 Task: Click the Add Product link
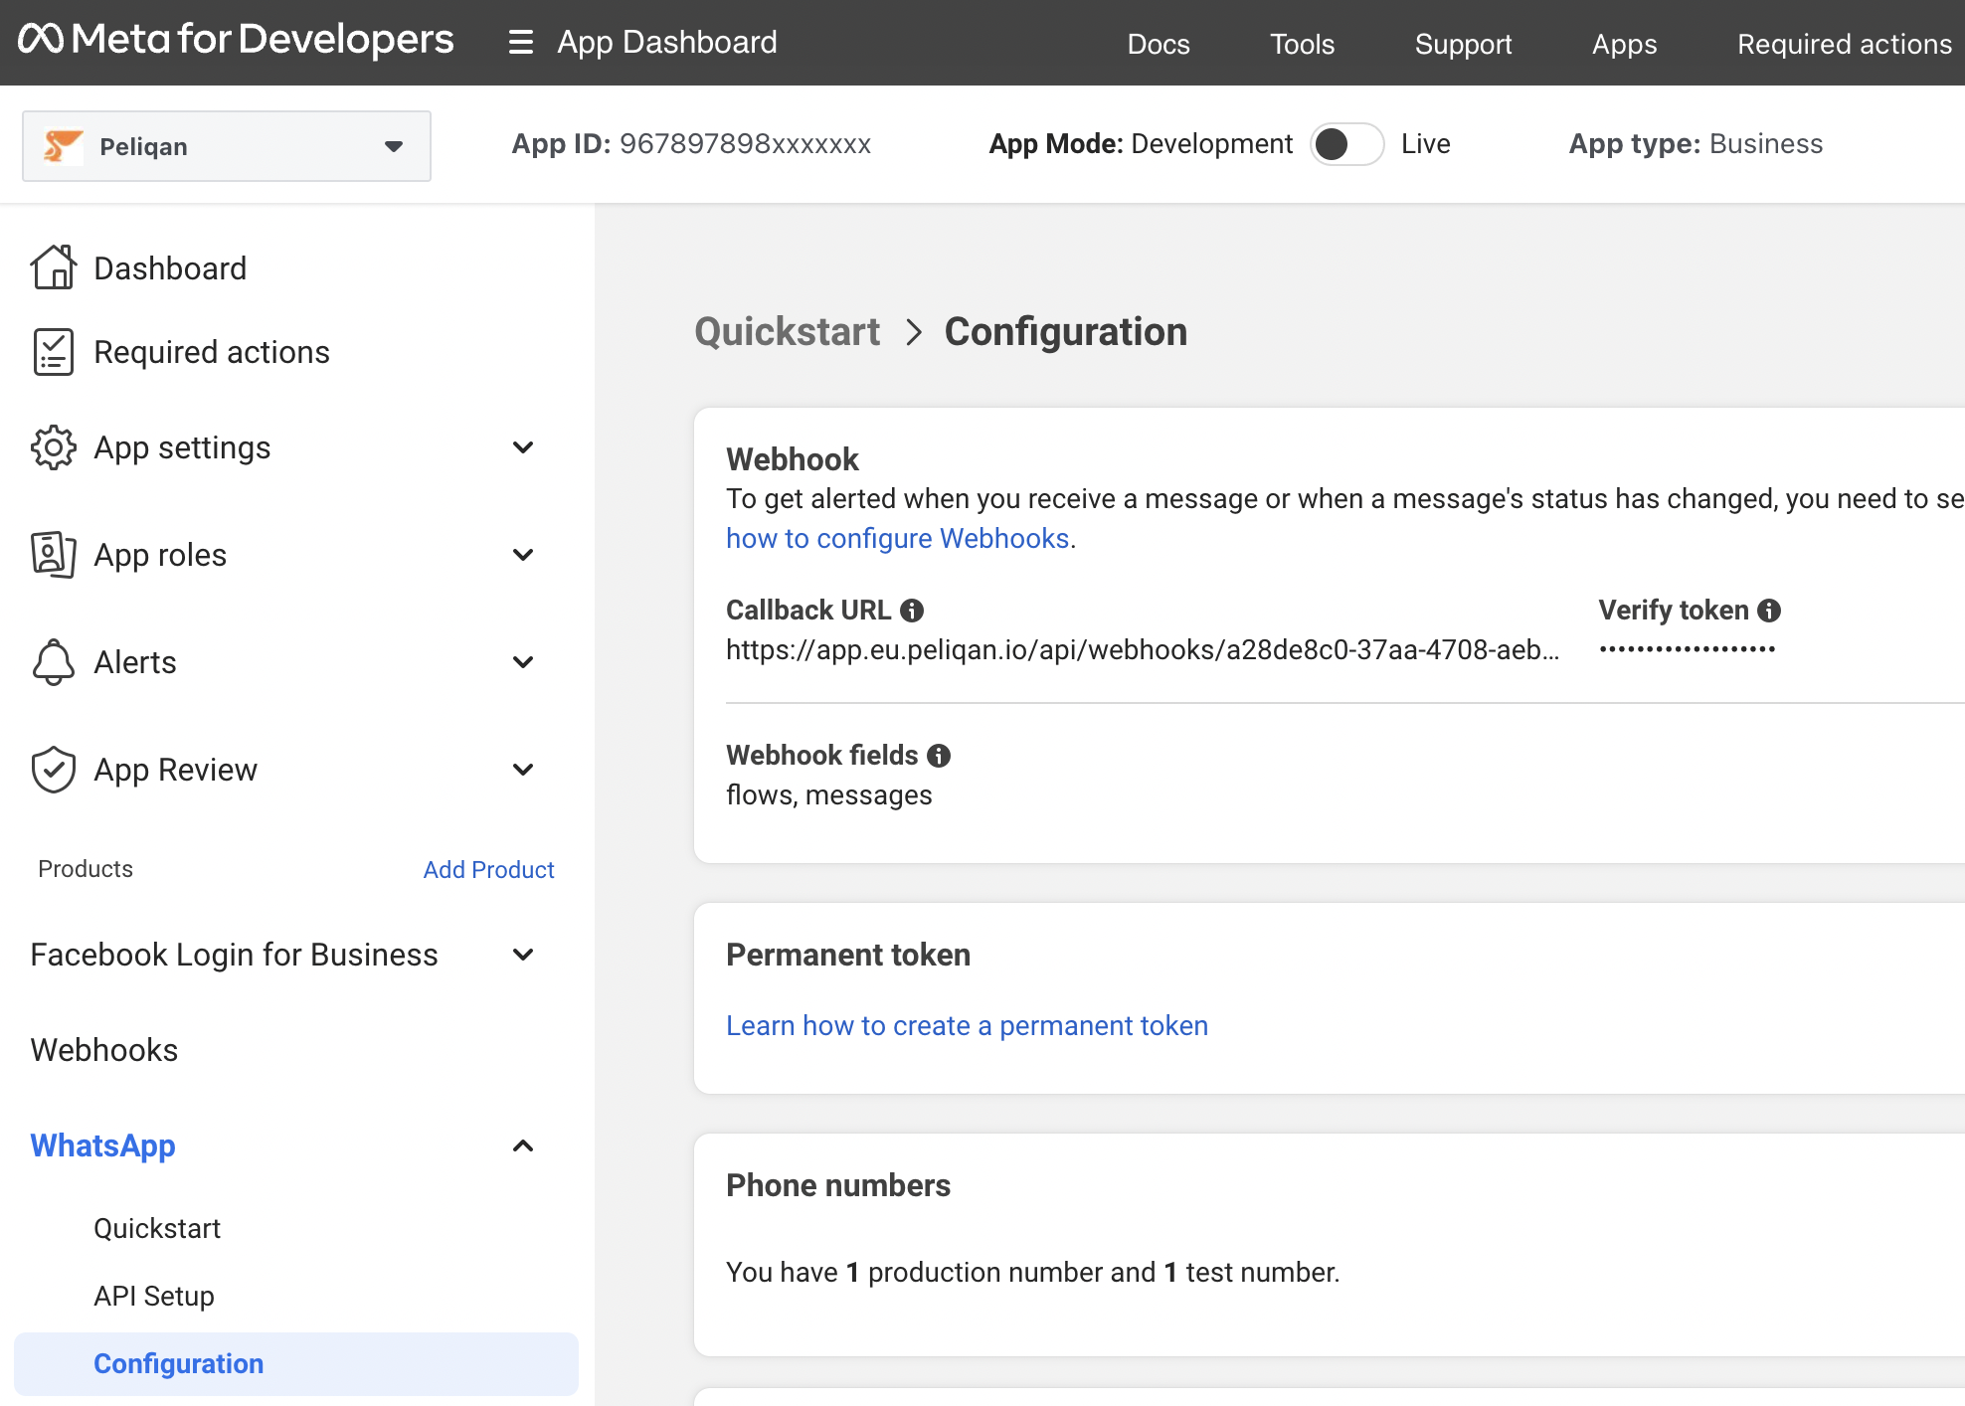coord(488,870)
